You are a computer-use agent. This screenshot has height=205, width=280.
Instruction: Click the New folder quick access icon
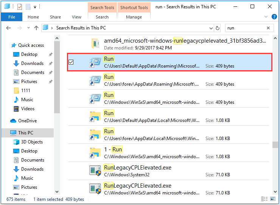click(x=28, y=7)
